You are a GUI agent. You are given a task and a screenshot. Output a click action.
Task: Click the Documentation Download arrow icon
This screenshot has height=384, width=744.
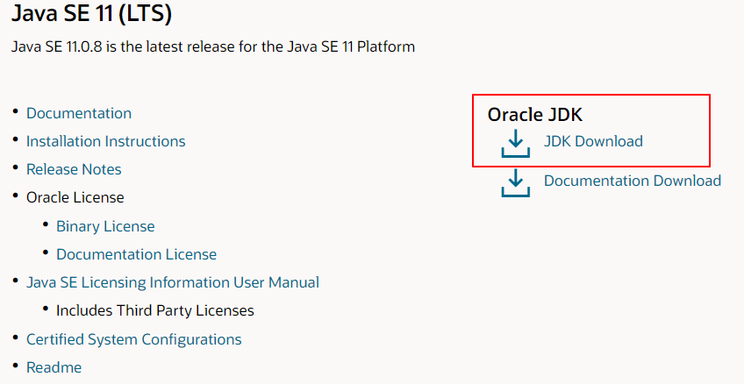click(516, 183)
